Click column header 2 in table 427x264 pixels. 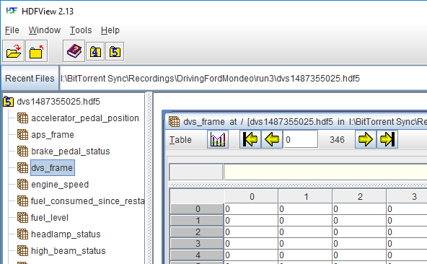(359, 196)
